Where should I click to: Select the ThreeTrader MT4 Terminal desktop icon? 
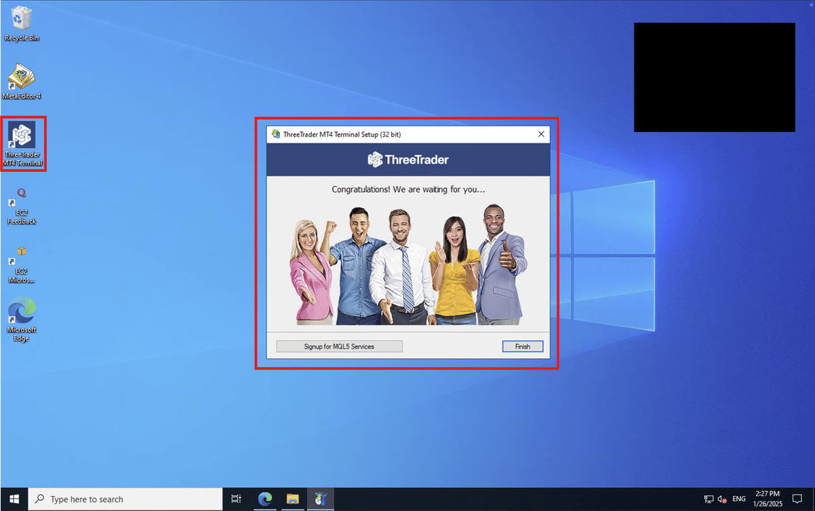(24, 144)
